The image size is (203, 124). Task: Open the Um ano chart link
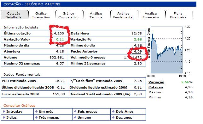[84, 117]
